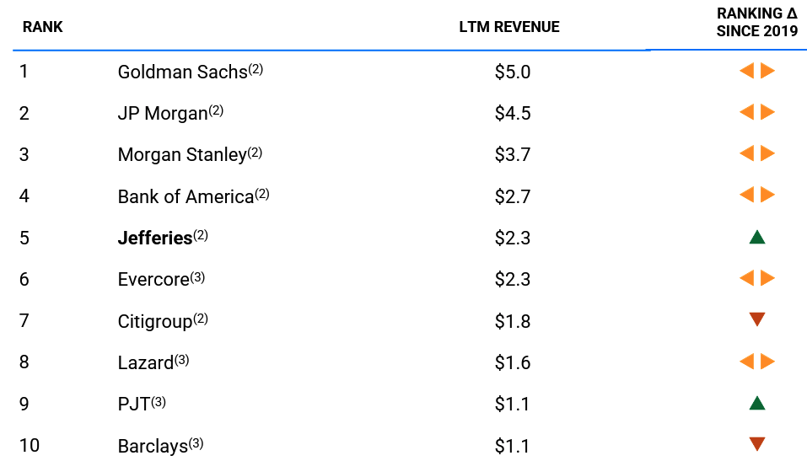This screenshot has width=807, height=461.
Task: Select the RANK column header
Action: pyautogui.click(x=42, y=27)
